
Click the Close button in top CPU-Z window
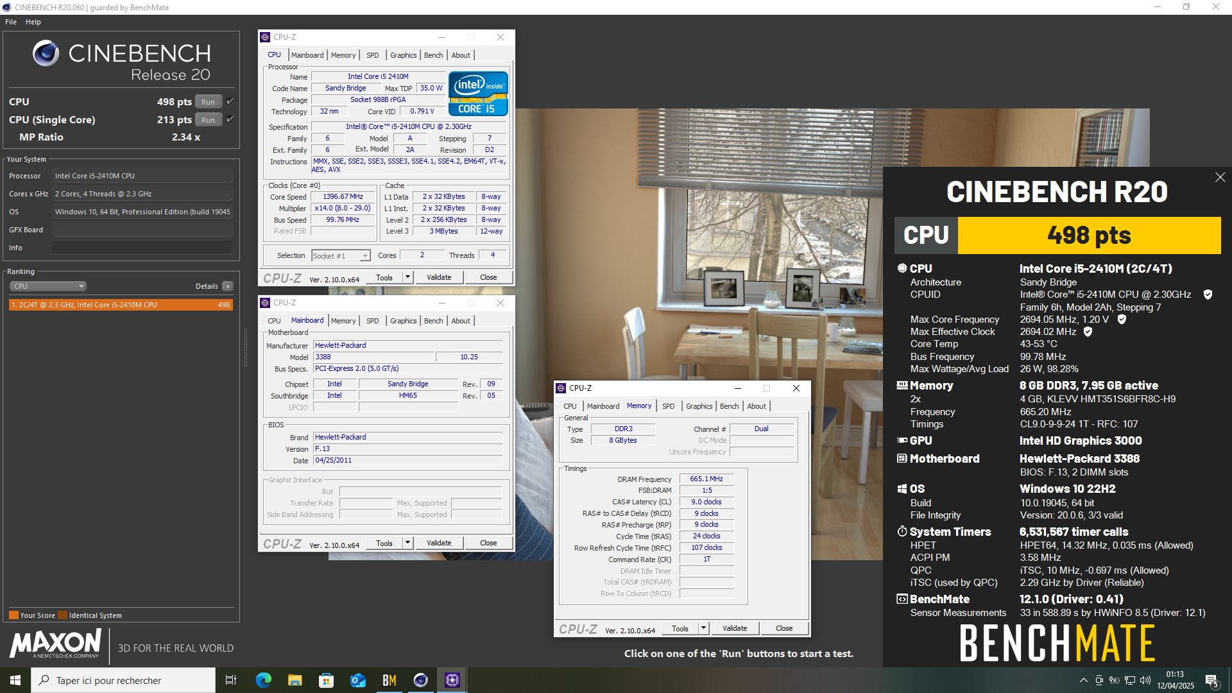point(488,278)
